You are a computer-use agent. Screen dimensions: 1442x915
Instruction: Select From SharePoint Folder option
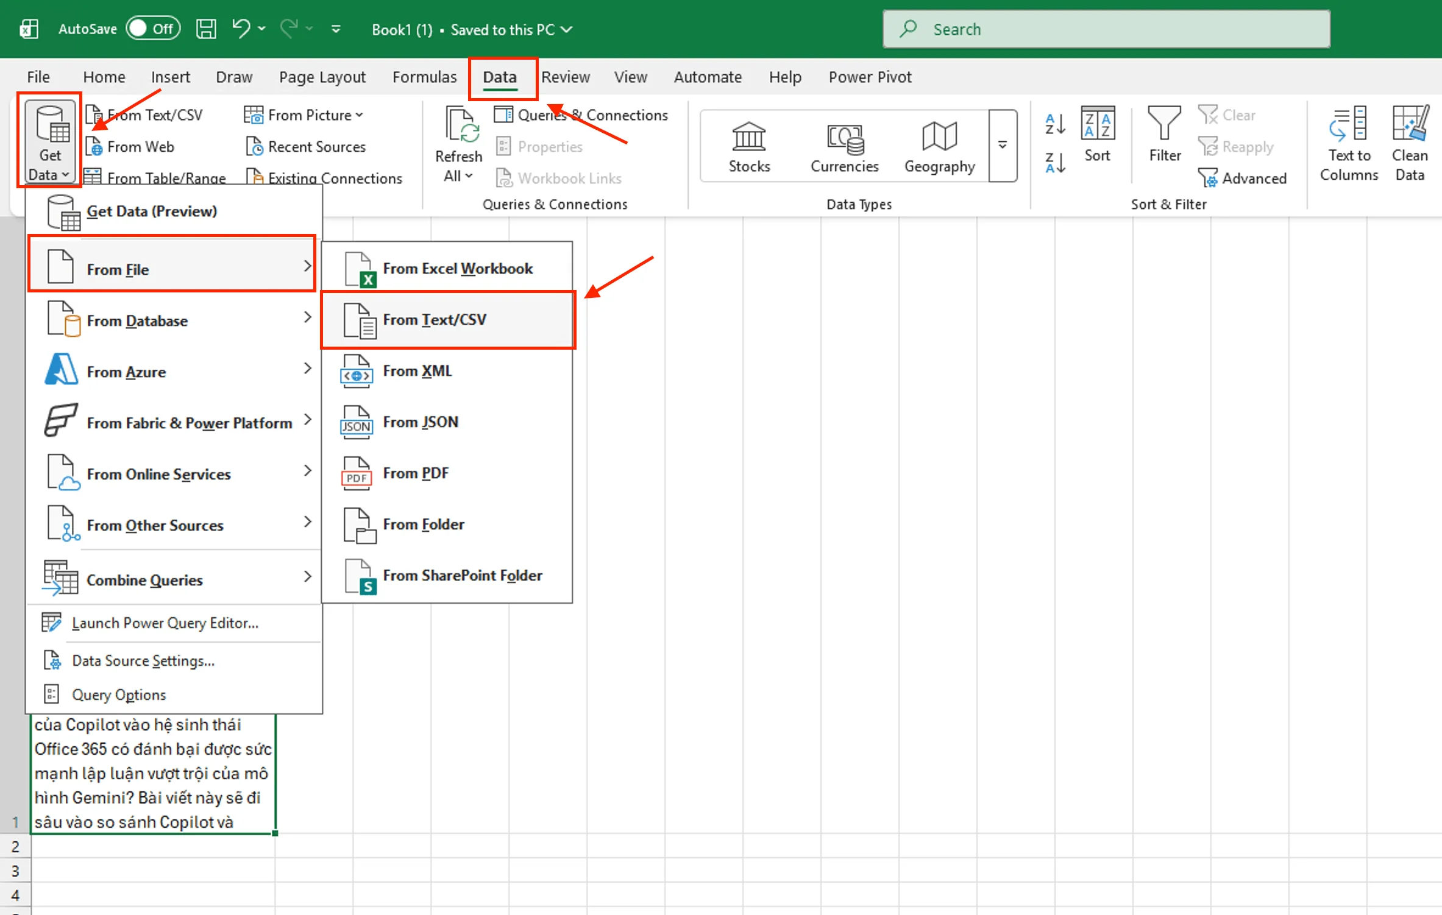pyautogui.click(x=463, y=575)
